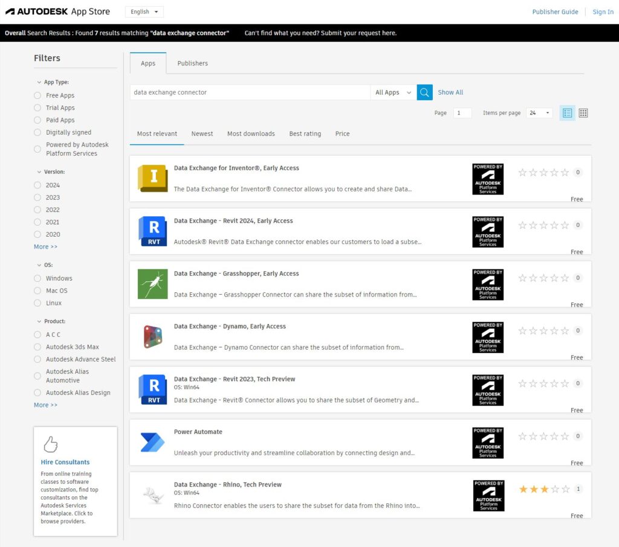Viewport: 619px width, 547px height.
Task: Click star rating on Dynamo row
Action: coord(543,331)
